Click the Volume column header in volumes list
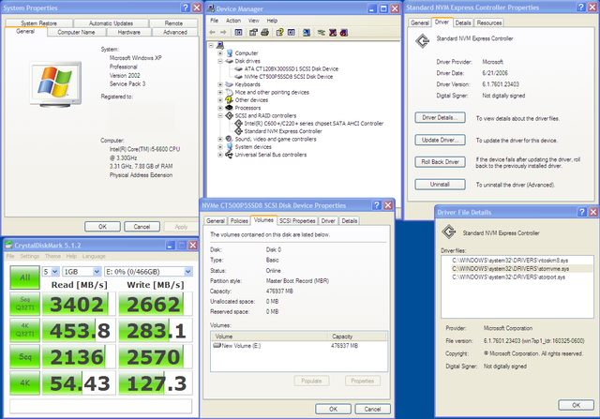This screenshot has width=600, height=419. tap(269, 337)
